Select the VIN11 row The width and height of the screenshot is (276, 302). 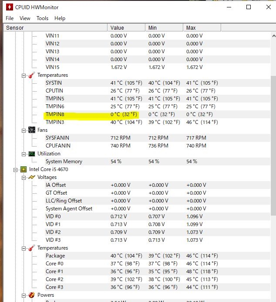coord(158,36)
